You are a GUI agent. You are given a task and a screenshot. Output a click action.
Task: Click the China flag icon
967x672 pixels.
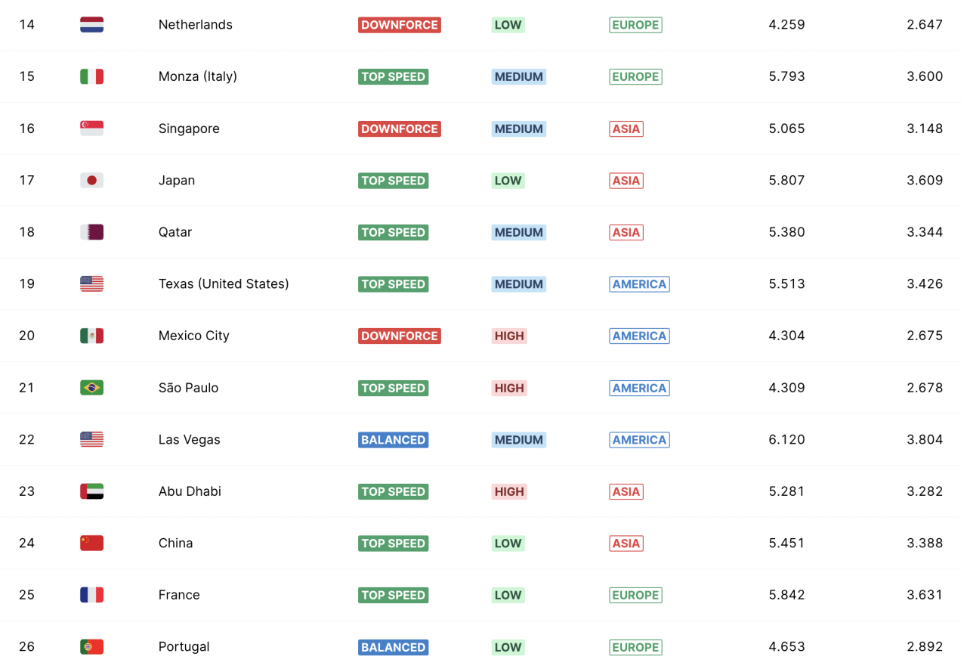(x=91, y=543)
